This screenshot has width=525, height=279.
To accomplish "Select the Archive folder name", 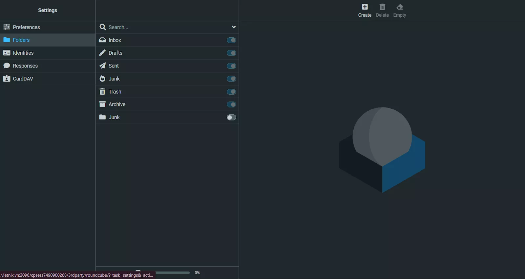I will [117, 104].
